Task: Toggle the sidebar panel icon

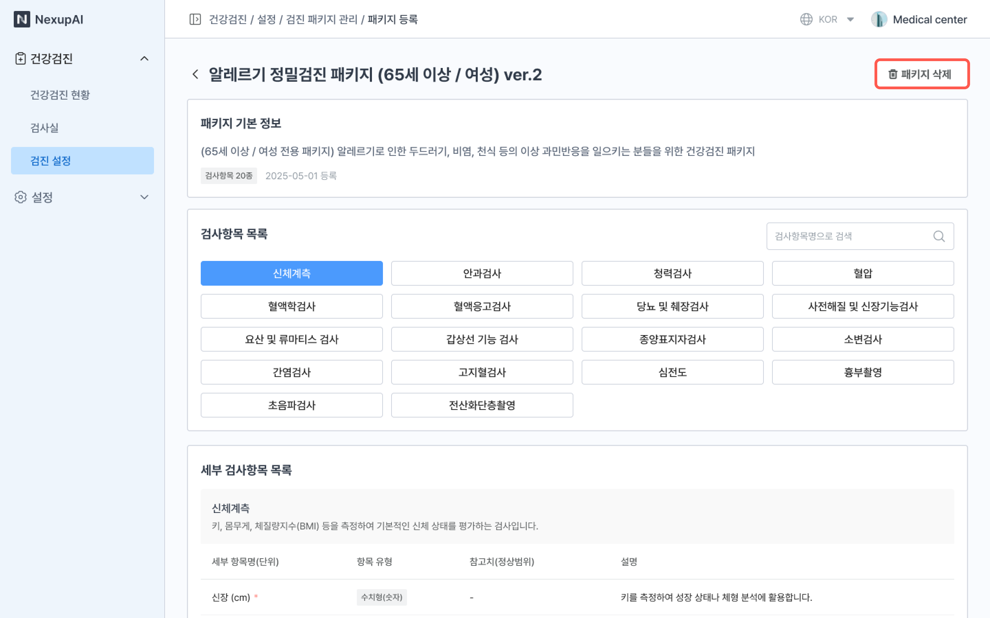Action: (195, 19)
